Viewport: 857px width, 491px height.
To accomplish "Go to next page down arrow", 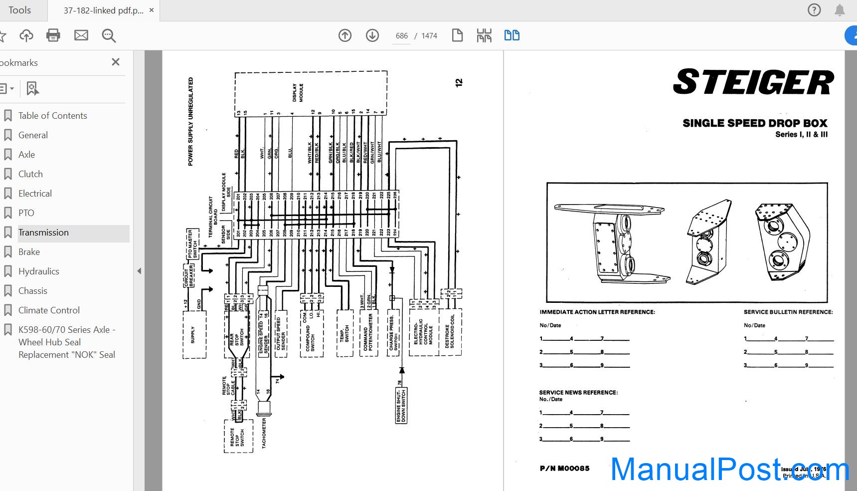I will click(x=372, y=35).
